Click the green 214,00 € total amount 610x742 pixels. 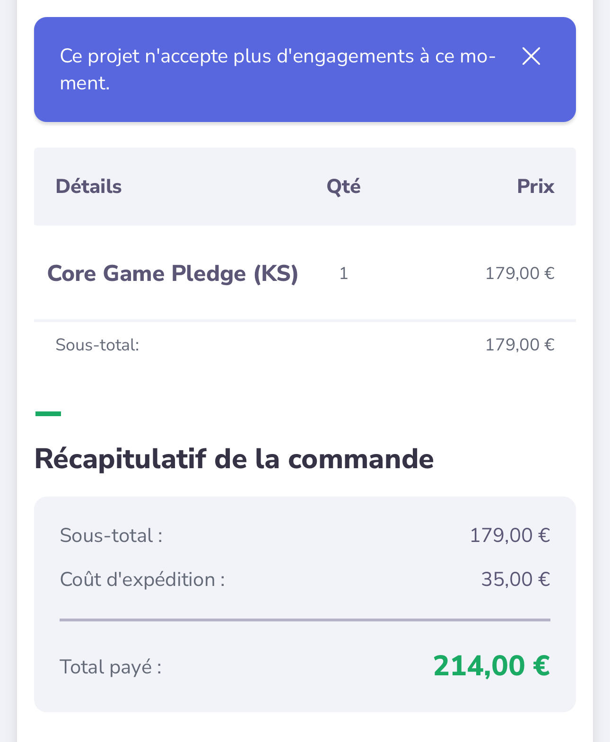tap(491, 665)
